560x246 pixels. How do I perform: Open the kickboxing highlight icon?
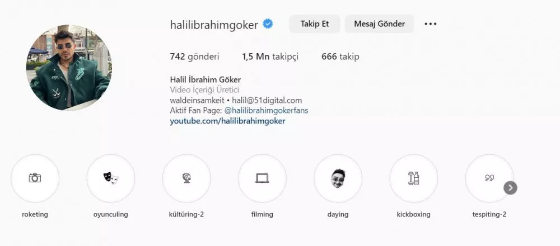pos(414,178)
